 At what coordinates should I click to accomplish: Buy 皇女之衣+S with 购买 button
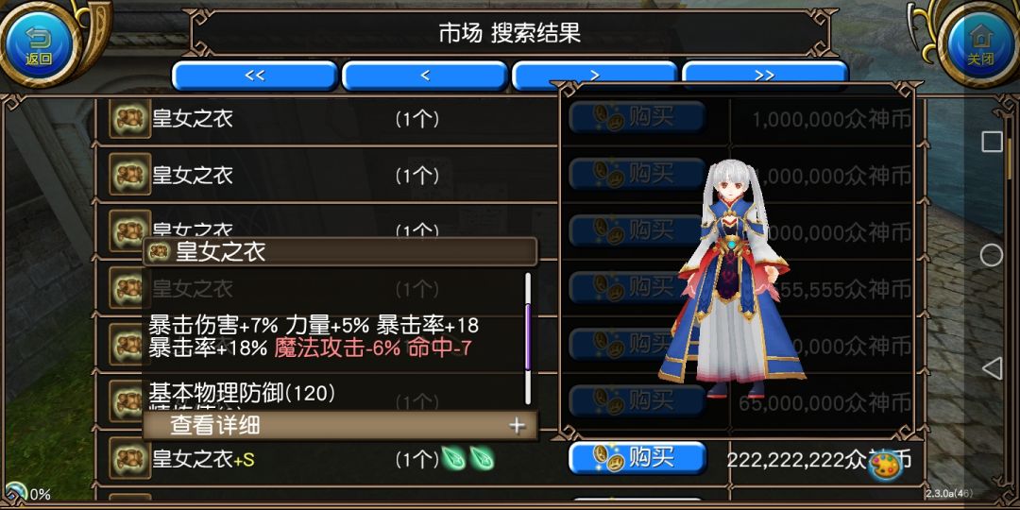pyautogui.click(x=637, y=458)
